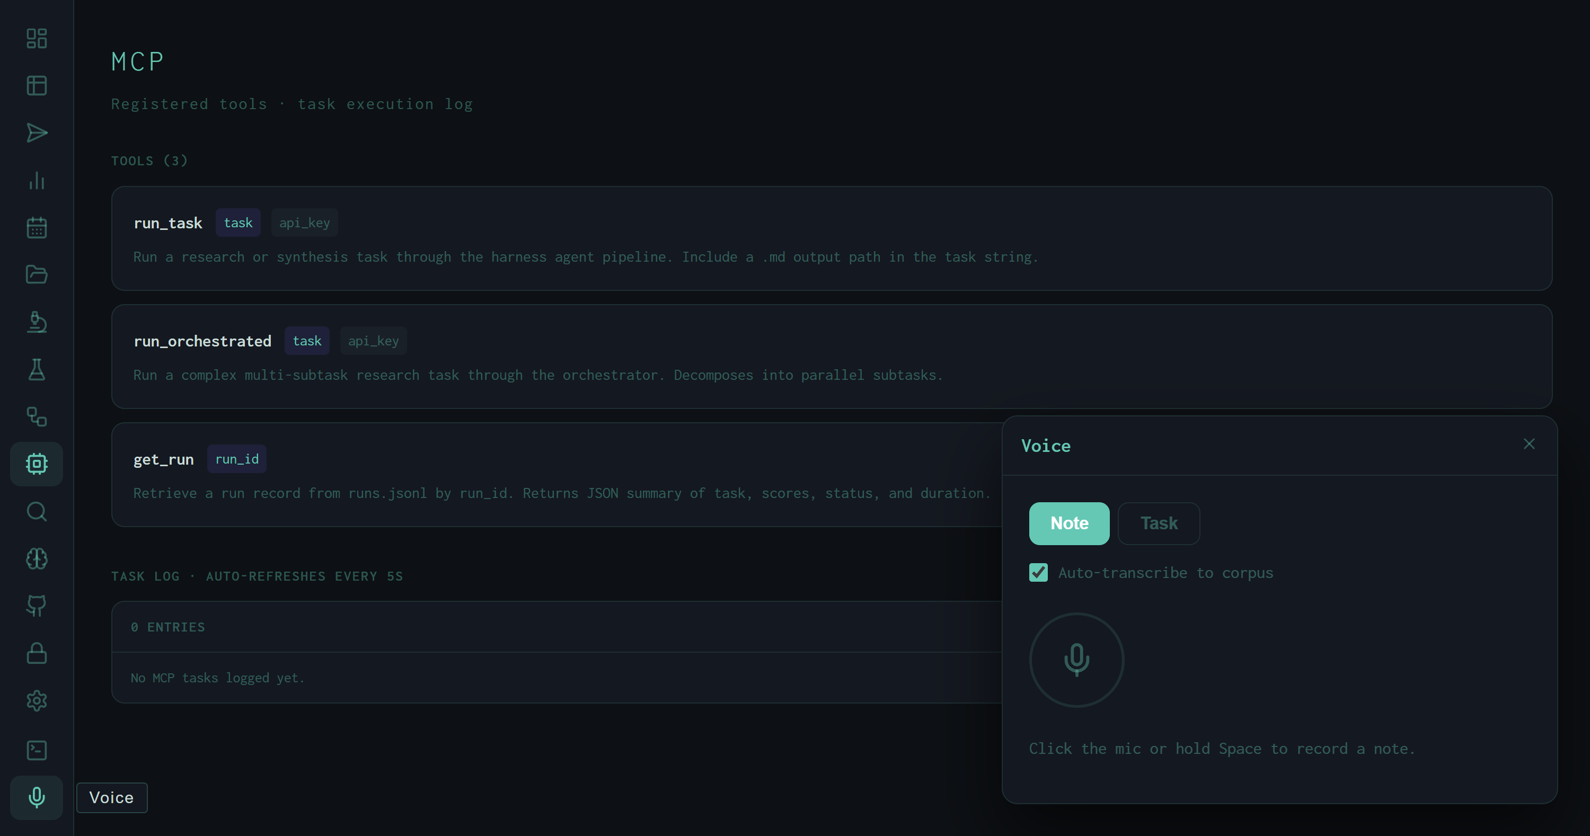The height and width of the screenshot is (836, 1590).
Task: Click the run_task tool name
Action: (x=168, y=223)
